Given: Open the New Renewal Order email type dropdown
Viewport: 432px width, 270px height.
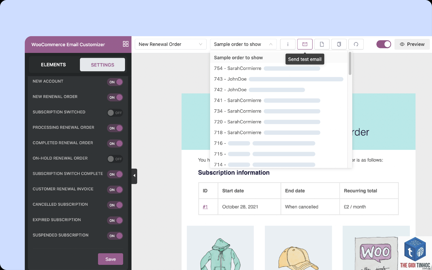Looking at the screenshot, I should [x=171, y=44].
